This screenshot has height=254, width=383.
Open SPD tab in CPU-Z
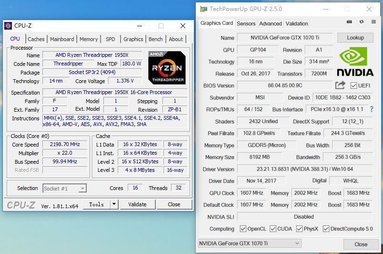(110, 39)
